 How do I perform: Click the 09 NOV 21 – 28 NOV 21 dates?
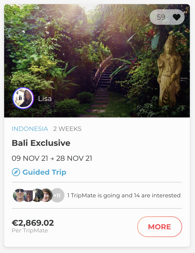52,158
